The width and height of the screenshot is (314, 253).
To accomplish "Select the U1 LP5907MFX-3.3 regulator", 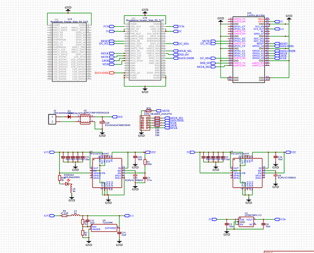I will click(x=246, y=222).
